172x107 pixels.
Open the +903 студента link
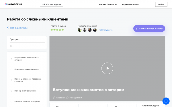tap(105, 30)
